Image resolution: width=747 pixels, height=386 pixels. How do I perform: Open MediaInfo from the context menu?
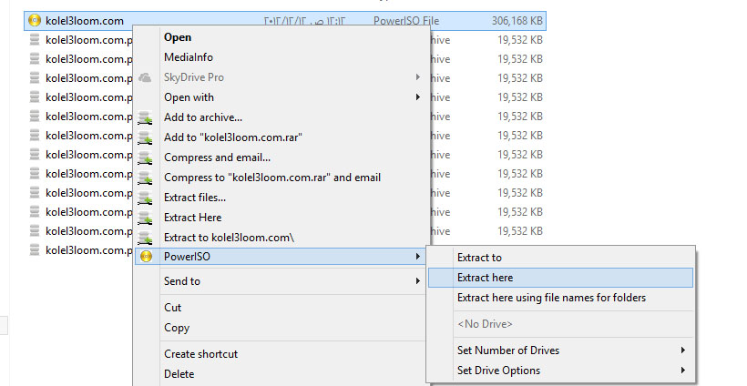tap(189, 57)
